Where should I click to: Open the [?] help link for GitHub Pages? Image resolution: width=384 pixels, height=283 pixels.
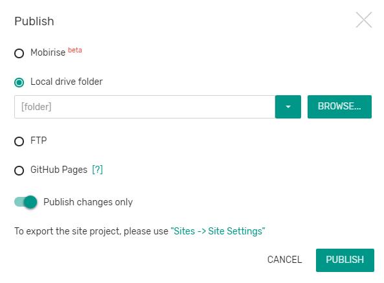point(98,170)
